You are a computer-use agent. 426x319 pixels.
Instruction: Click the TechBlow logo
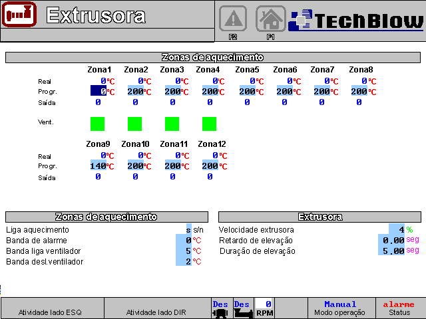tap(355, 20)
